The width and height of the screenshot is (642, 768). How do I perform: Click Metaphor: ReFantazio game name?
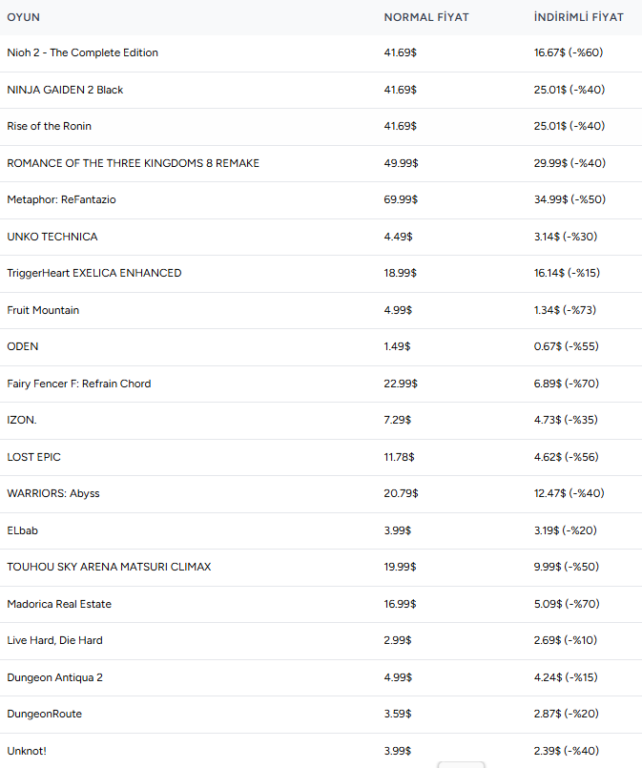[x=61, y=199]
